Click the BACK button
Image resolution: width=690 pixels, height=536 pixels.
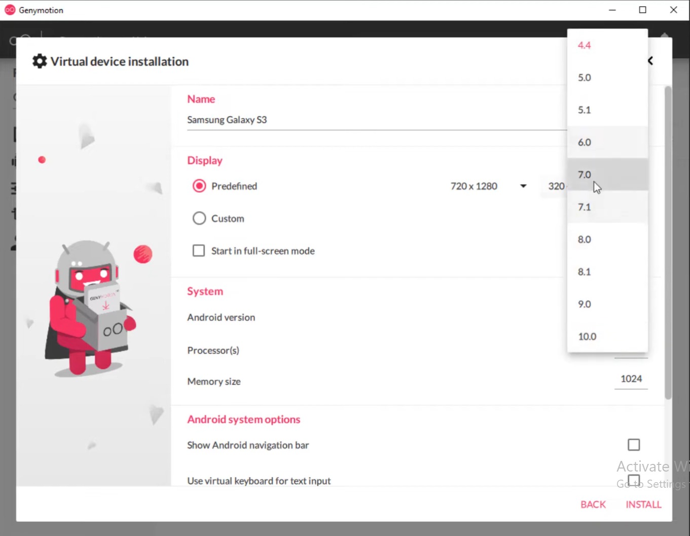593,505
